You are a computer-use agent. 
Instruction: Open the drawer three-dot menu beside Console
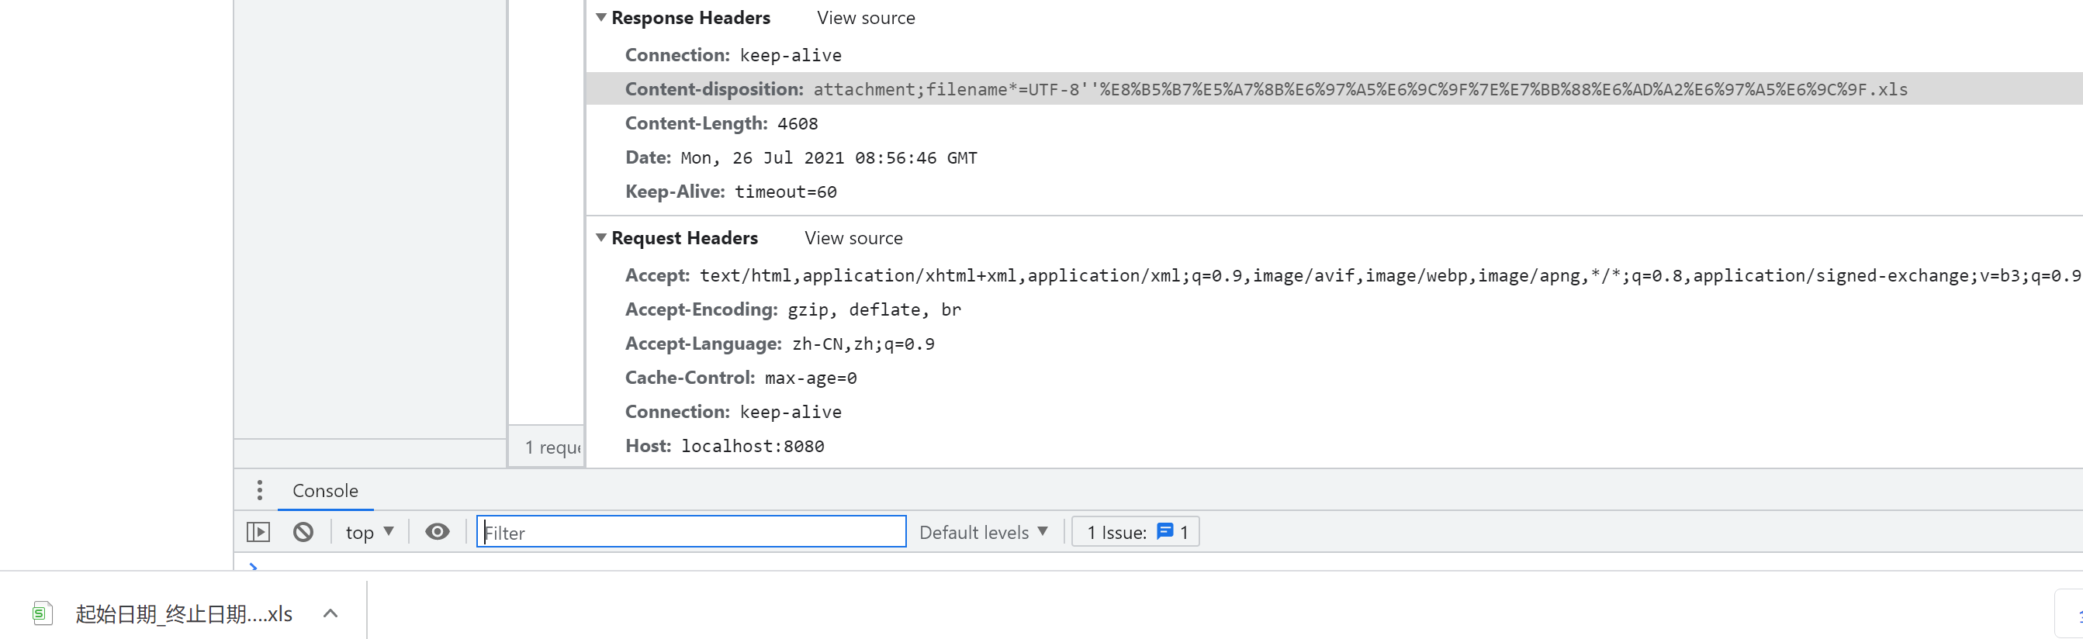tap(260, 489)
